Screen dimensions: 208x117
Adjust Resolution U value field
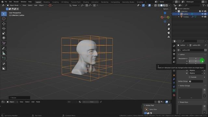[196, 58]
